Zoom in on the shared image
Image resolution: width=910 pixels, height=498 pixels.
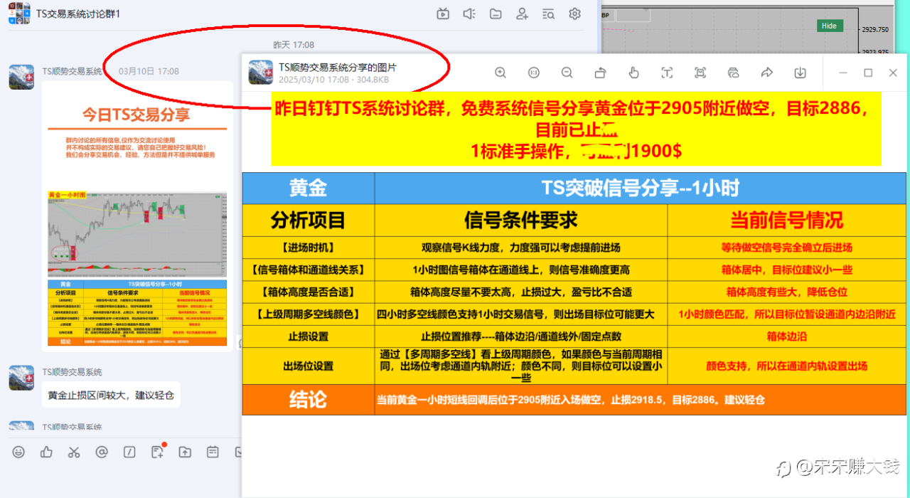coord(500,73)
